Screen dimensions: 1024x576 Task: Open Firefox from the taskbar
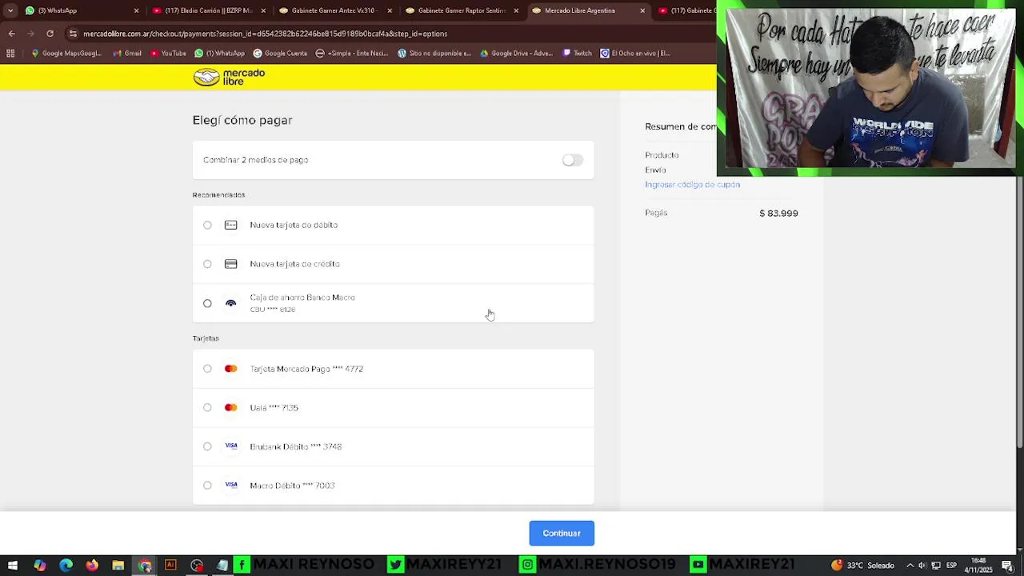pyautogui.click(x=92, y=566)
